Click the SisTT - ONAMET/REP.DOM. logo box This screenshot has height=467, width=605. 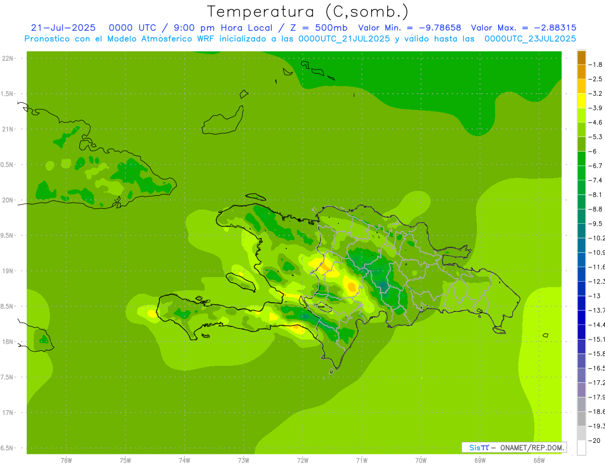pyautogui.click(x=514, y=447)
